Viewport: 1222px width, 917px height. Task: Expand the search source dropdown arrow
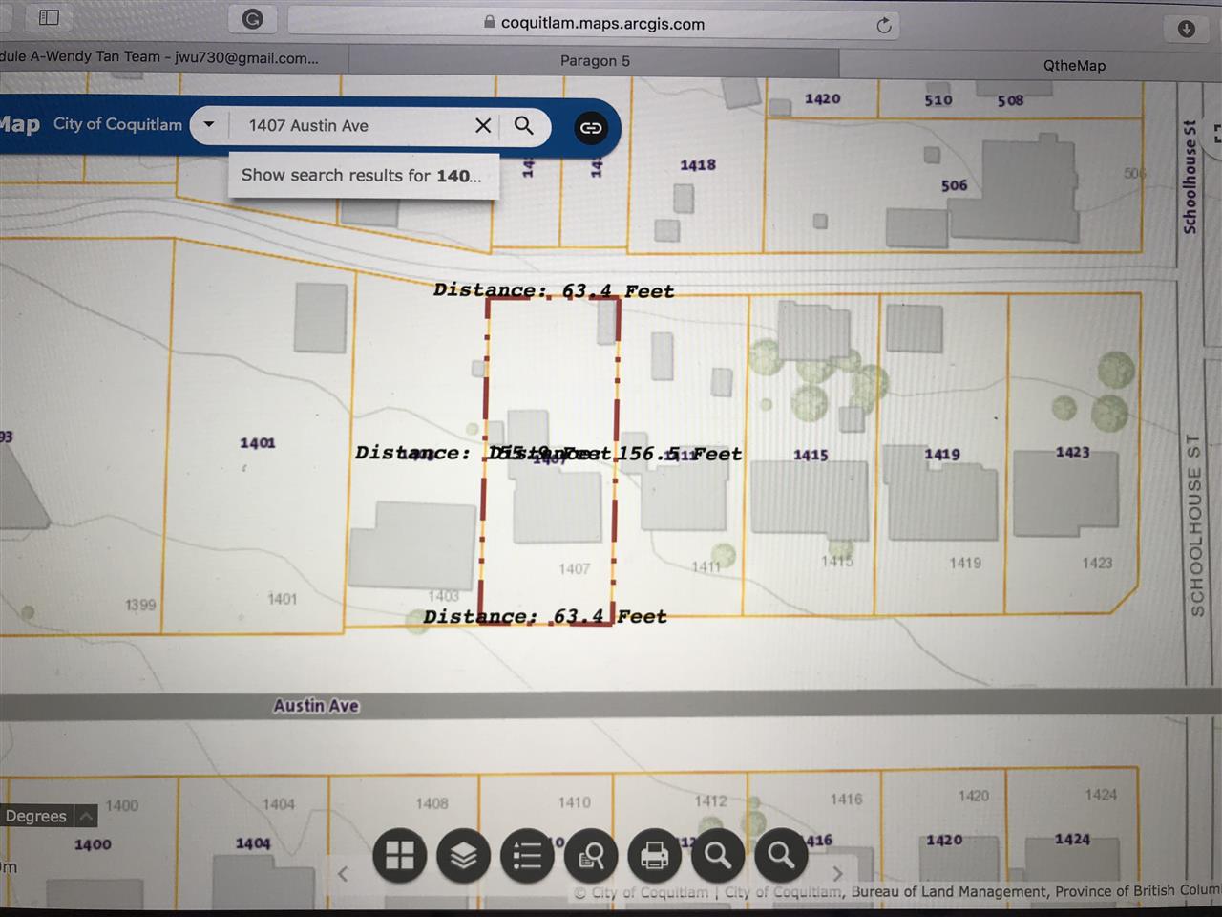(x=209, y=124)
